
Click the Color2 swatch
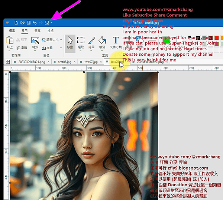pyautogui.click(x=180, y=40)
